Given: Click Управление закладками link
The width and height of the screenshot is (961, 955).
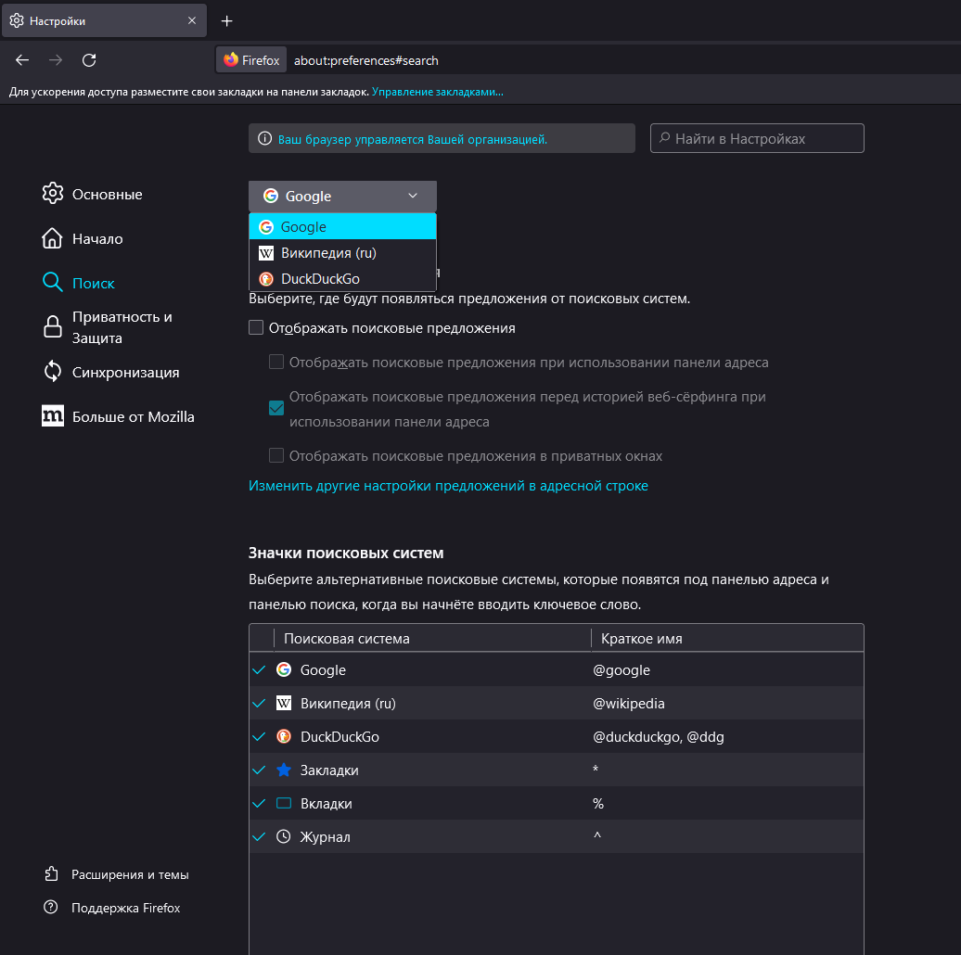Looking at the screenshot, I should coord(438,92).
